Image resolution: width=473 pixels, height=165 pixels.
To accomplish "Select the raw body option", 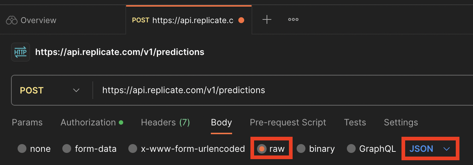I will click(x=262, y=148).
